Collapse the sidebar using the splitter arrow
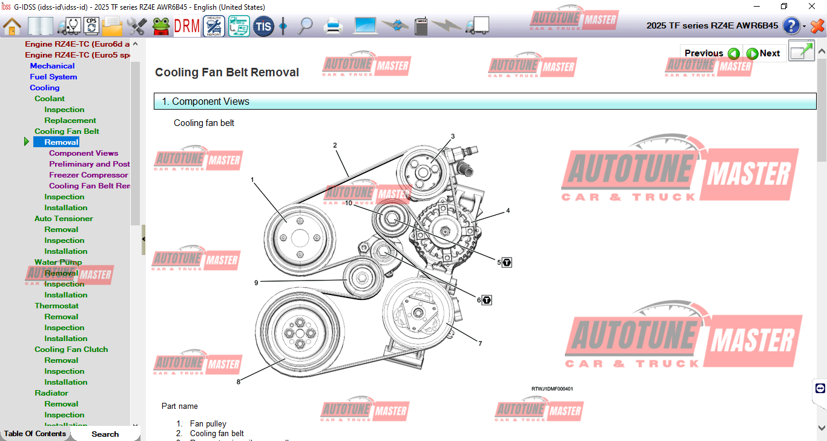Screen dimensions: 827x441 coord(143,239)
